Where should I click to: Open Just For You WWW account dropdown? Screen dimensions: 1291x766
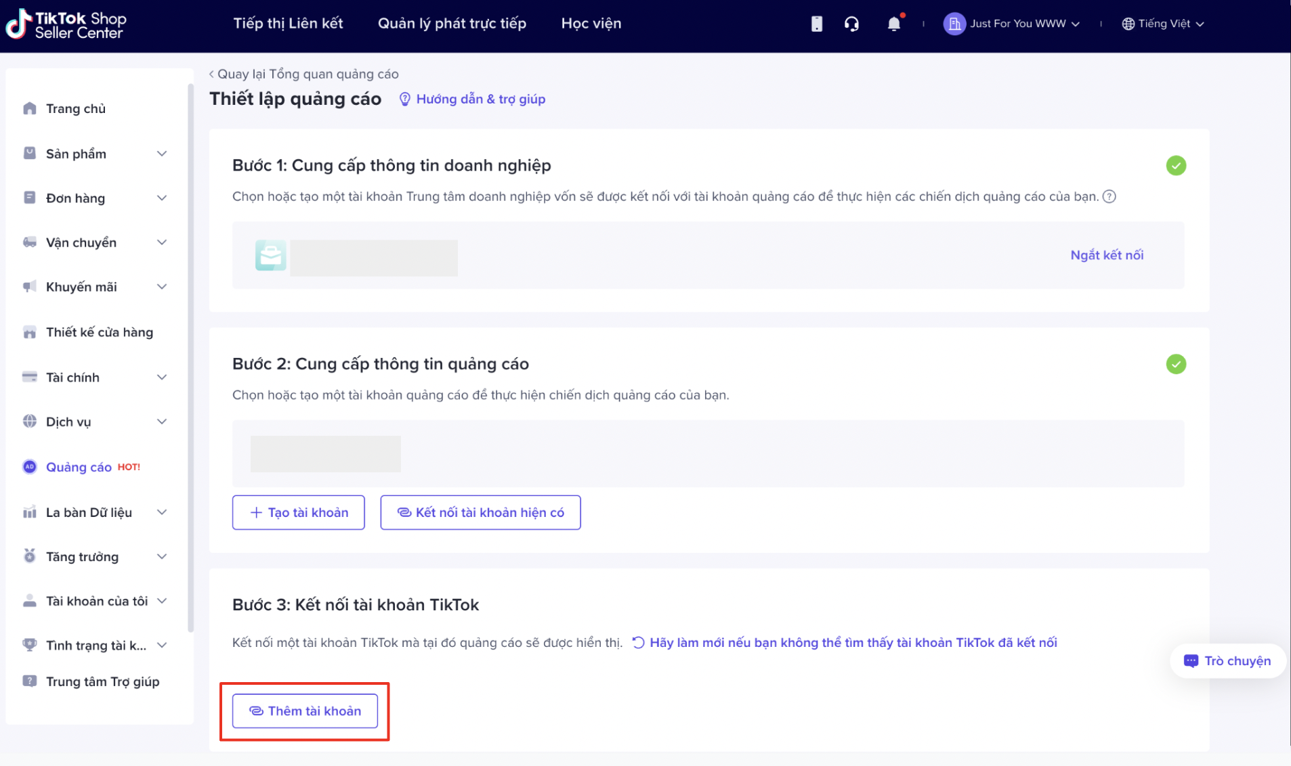point(1011,24)
